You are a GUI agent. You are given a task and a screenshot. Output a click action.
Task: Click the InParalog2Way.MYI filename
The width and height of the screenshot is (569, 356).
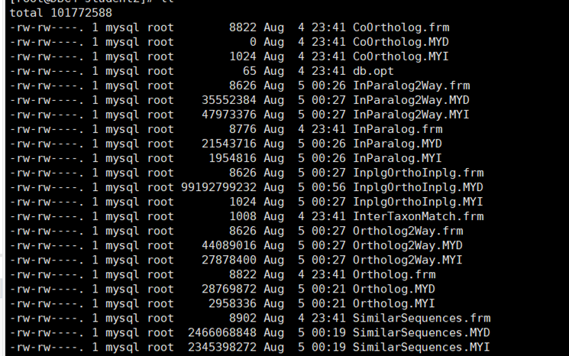[x=411, y=115]
